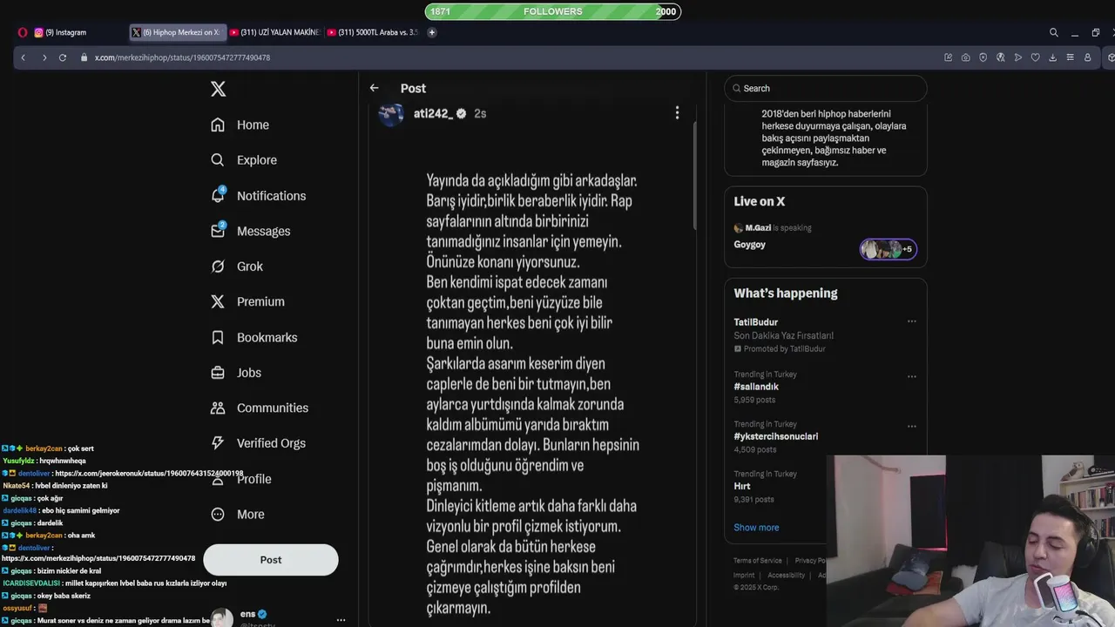1115x627 pixels.
Task: Click the white Post button
Action: (271, 560)
